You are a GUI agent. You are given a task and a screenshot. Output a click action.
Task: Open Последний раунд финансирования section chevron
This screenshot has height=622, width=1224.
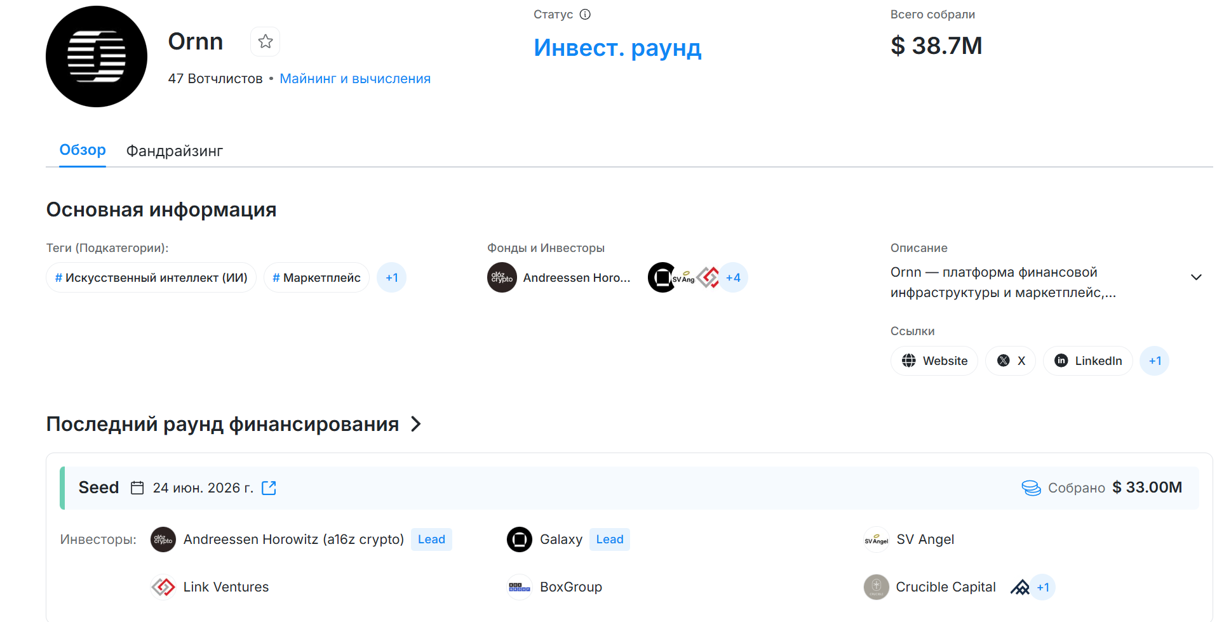(416, 424)
